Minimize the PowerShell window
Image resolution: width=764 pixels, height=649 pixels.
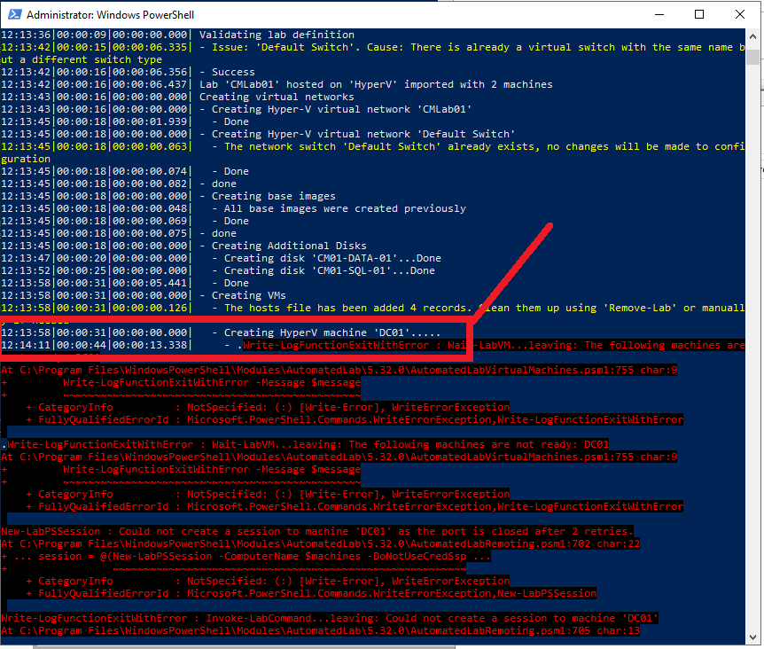[659, 14]
